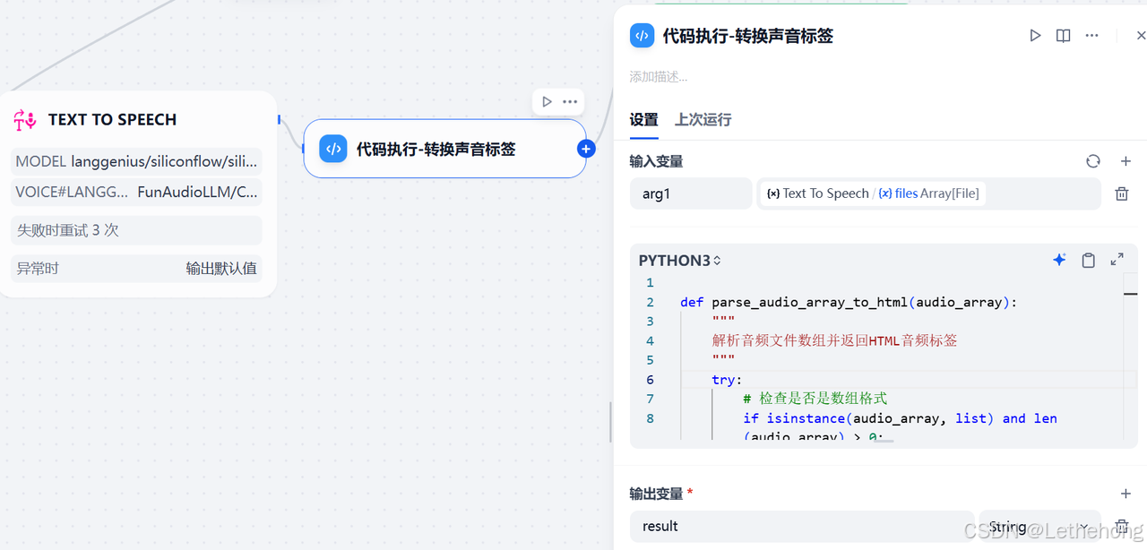
Task: Open the String type dropdown for result
Action: [1039, 527]
